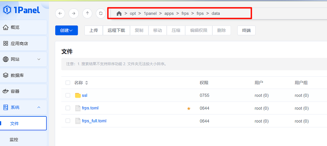
Task: Navigate to data in breadcrumb
Action: (216, 14)
